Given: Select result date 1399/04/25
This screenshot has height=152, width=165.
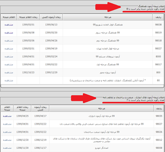Looking at the screenshot, I should (x=22, y=116).
